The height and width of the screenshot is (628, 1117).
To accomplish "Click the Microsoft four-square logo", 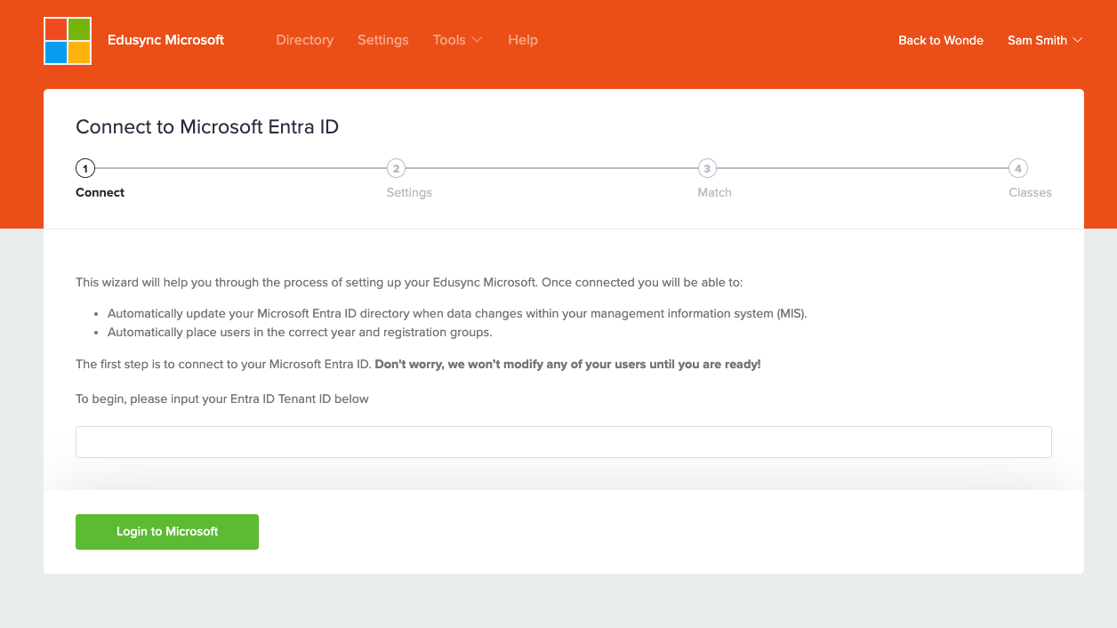I will point(68,41).
